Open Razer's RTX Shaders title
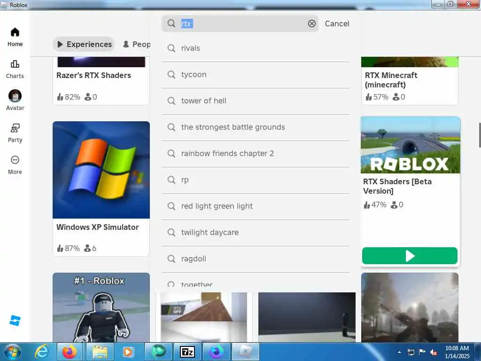This screenshot has height=361, width=481. coord(93,75)
